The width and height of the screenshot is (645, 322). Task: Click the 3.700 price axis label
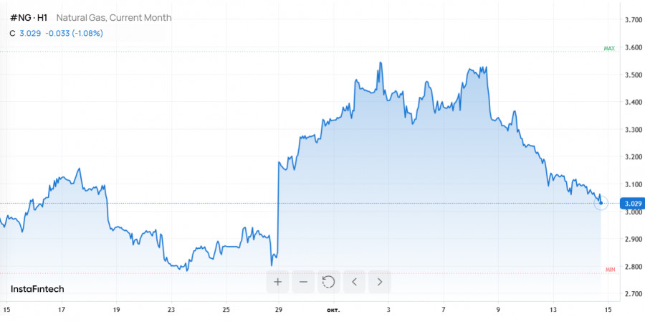coord(631,20)
